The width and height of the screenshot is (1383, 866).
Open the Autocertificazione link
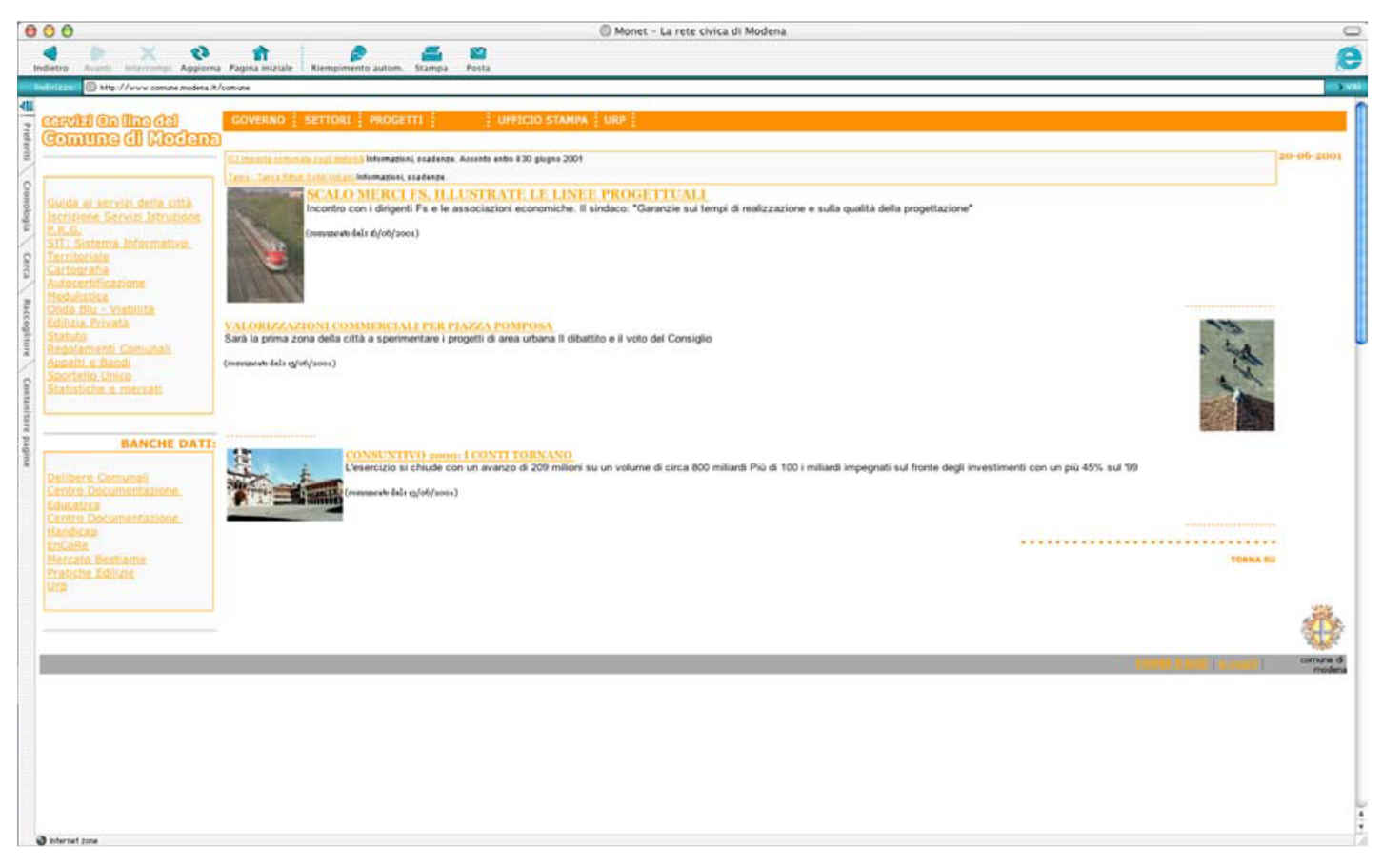point(96,284)
